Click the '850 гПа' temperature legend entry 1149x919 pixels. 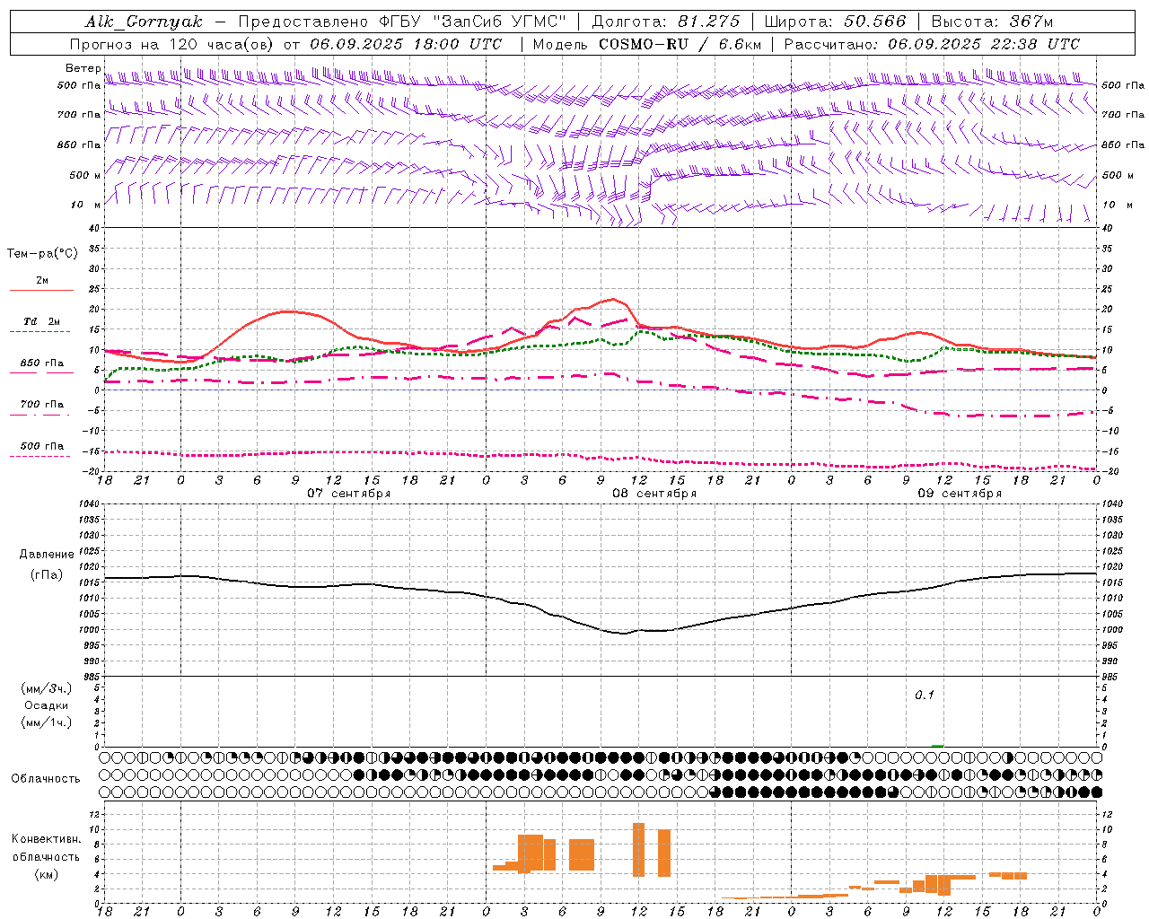(41, 363)
